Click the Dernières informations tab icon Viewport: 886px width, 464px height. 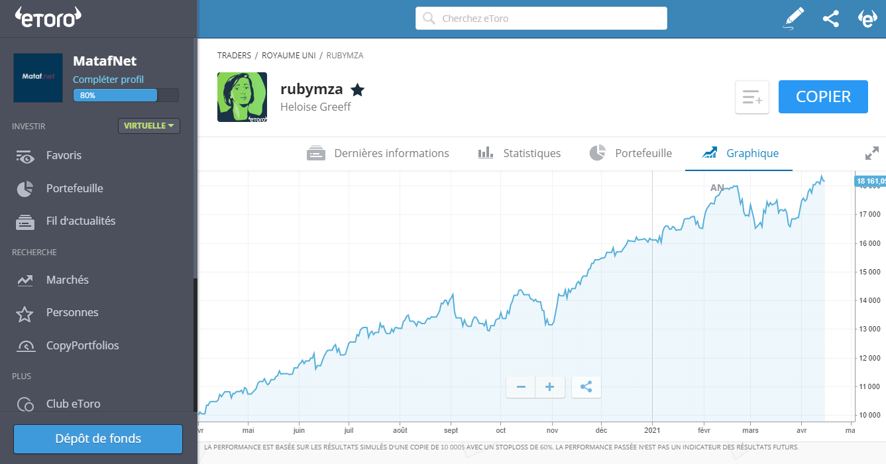pyautogui.click(x=315, y=153)
